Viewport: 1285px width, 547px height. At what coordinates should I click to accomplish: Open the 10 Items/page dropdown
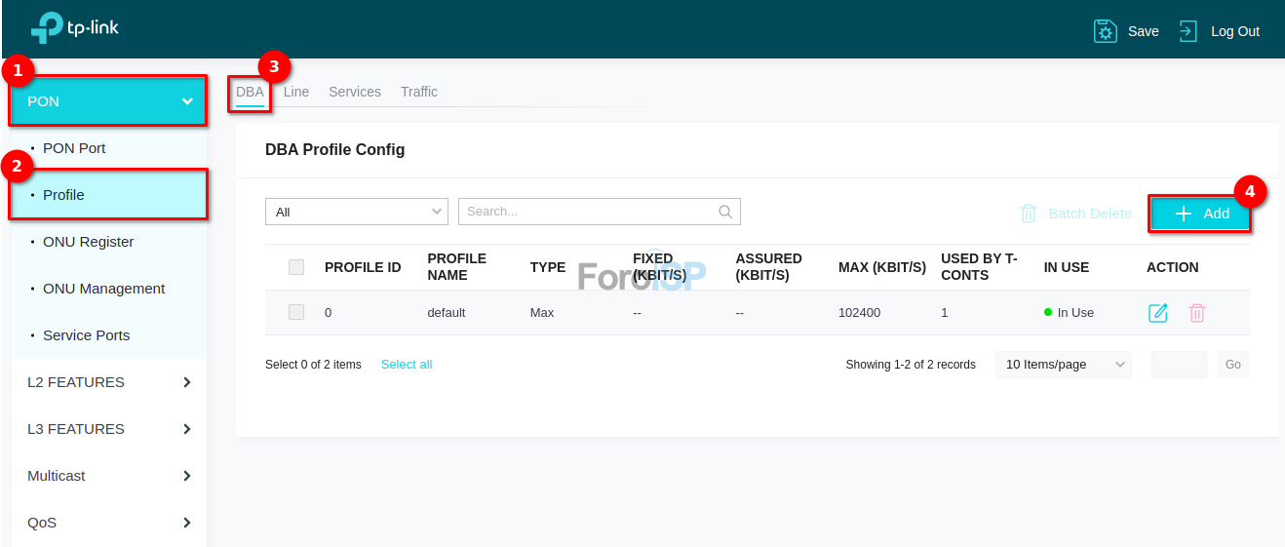tap(1063, 365)
